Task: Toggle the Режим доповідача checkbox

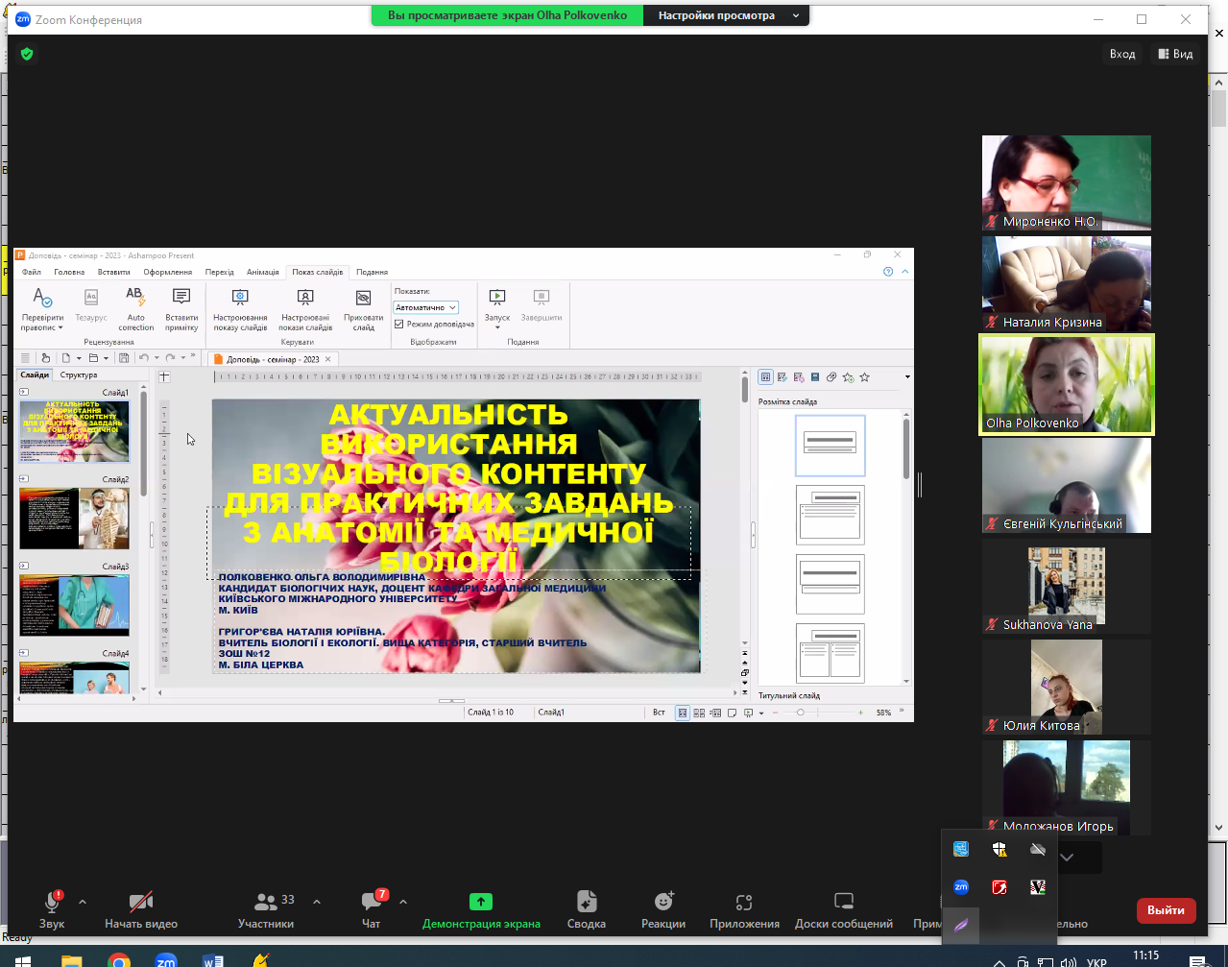Action: coord(399,325)
